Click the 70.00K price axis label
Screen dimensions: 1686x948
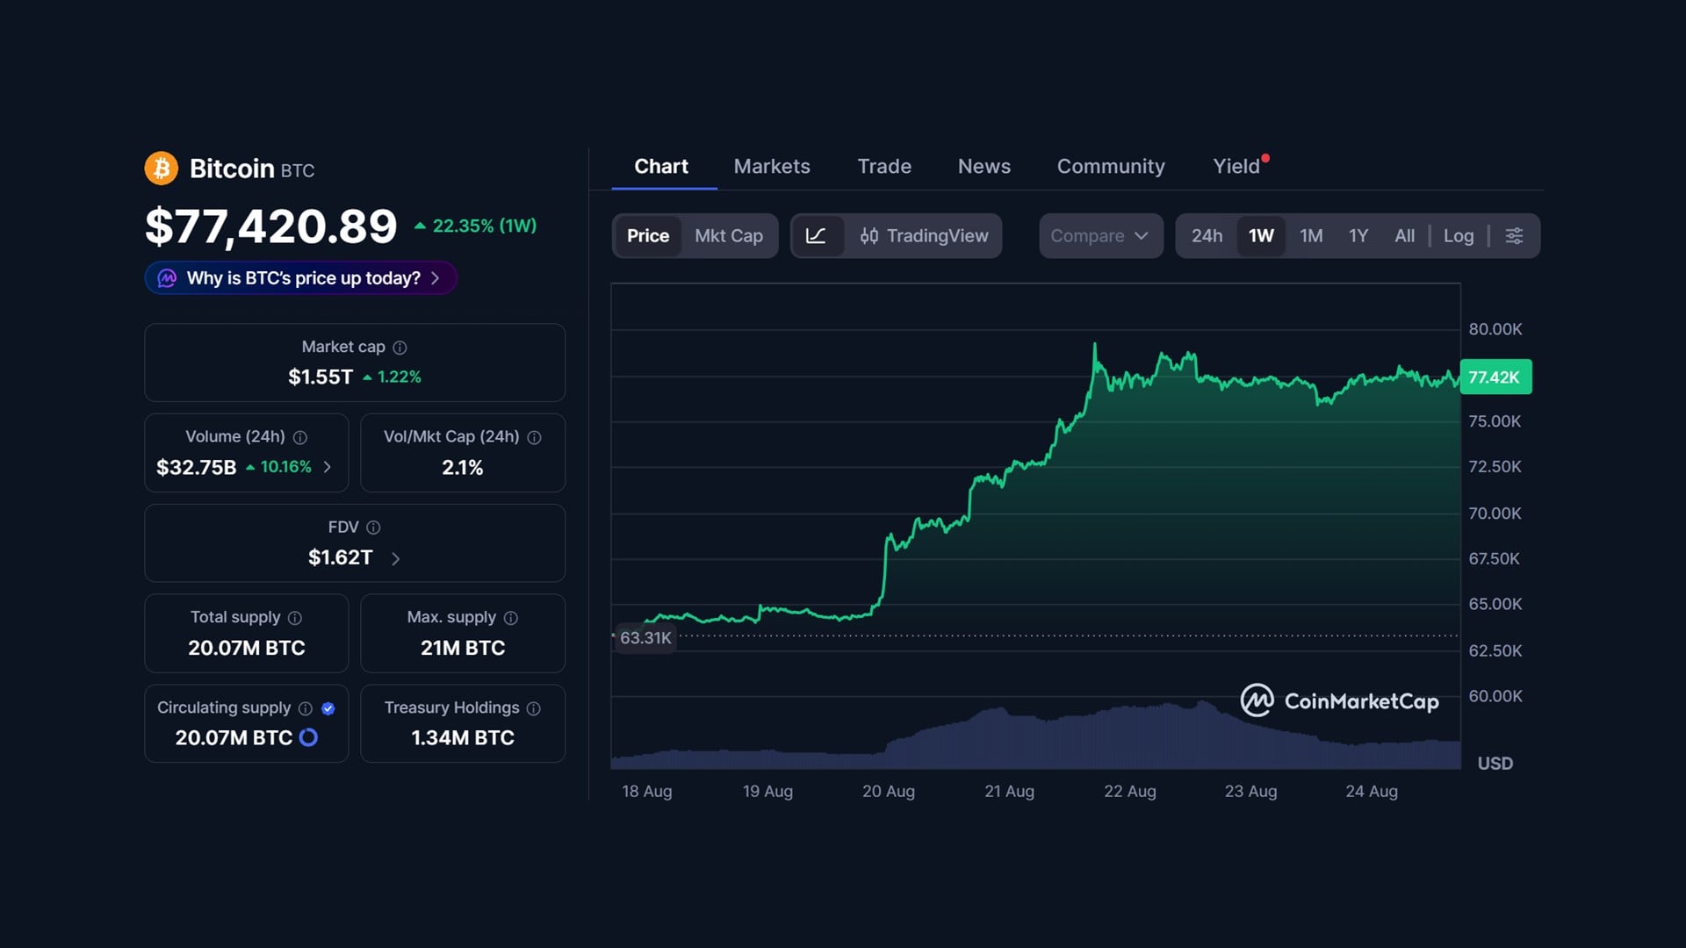tap(1495, 513)
